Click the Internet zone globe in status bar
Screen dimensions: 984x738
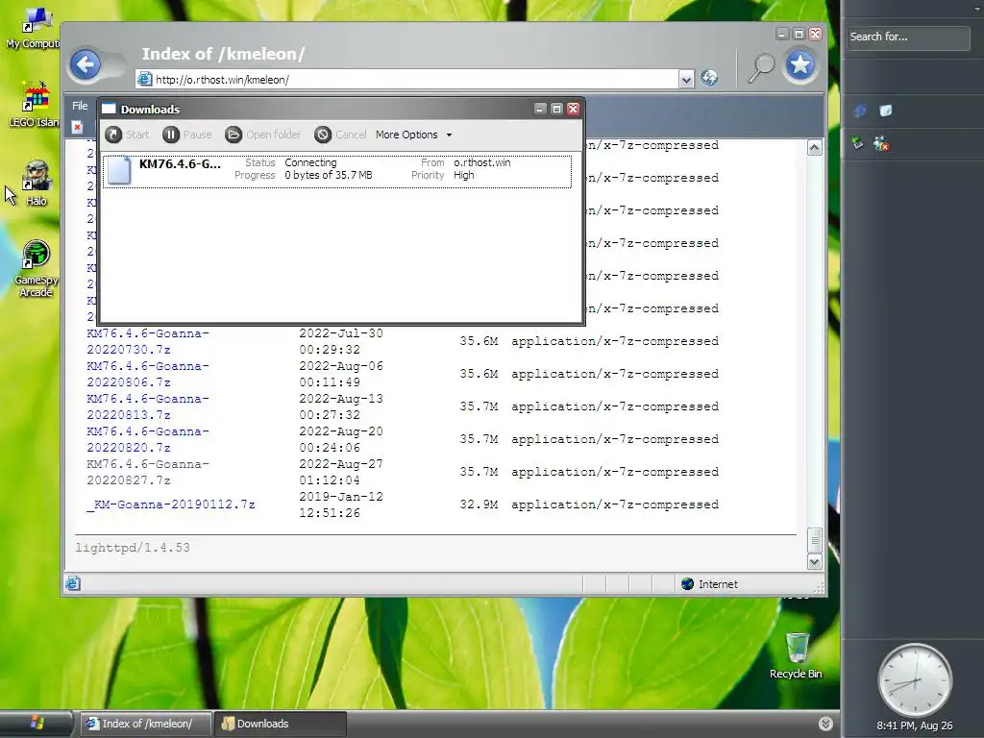[688, 583]
